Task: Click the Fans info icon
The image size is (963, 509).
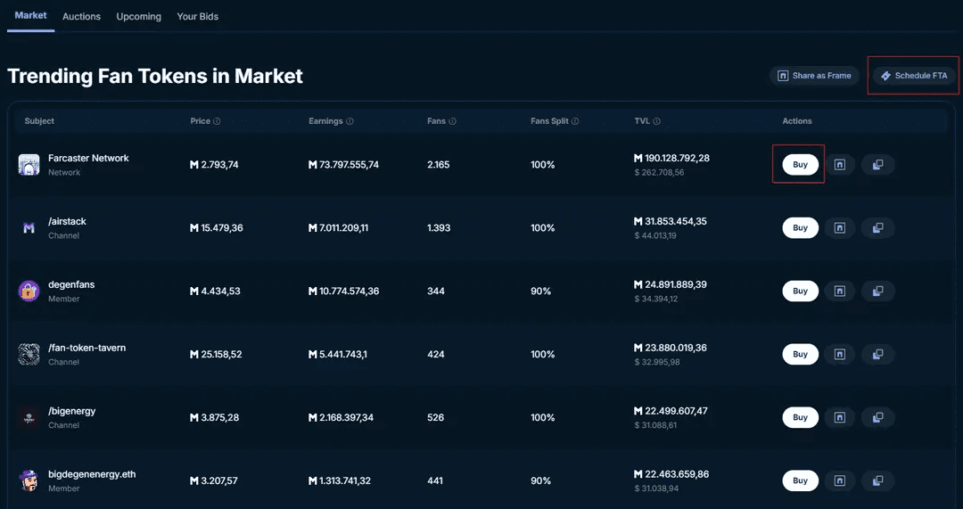Action: 452,121
